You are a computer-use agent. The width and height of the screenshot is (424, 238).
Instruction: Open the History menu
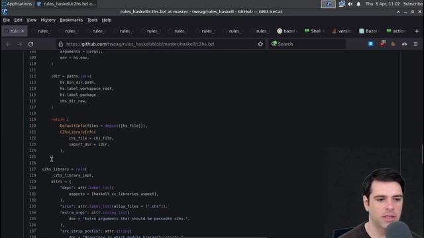click(x=48, y=20)
